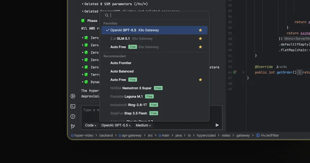Image resolution: width=310 pixels, height=163 pixels.
Task: Select InclusionAI Ring-2.6-1T model
Action: tap(155, 105)
